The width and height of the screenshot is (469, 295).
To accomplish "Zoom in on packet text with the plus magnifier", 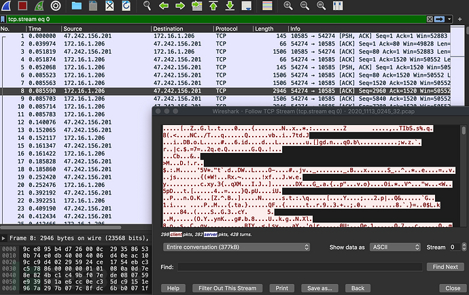I will tap(288, 5).
